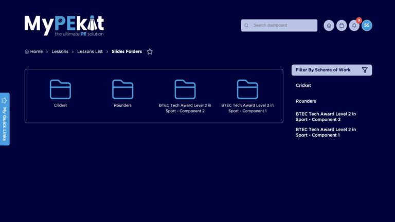Open BTEC Component 1 folder icon
Screen dimensions: 395x222
247,89
